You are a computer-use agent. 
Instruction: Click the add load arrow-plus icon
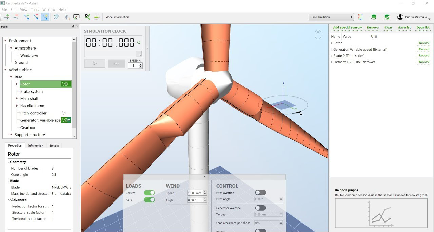27,17
